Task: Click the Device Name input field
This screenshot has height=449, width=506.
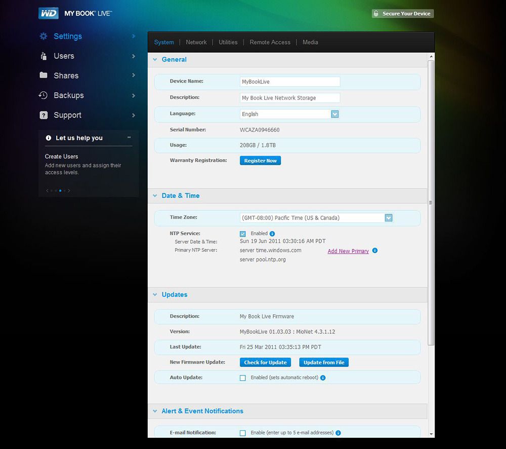Action: click(x=290, y=82)
